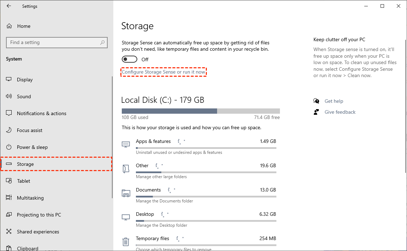
Task: Click the Find a setting search box
Action: [53, 43]
